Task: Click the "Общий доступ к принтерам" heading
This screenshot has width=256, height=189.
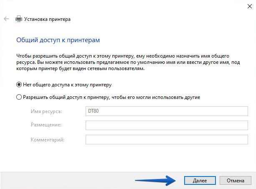Action: pyautogui.click(x=58, y=40)
